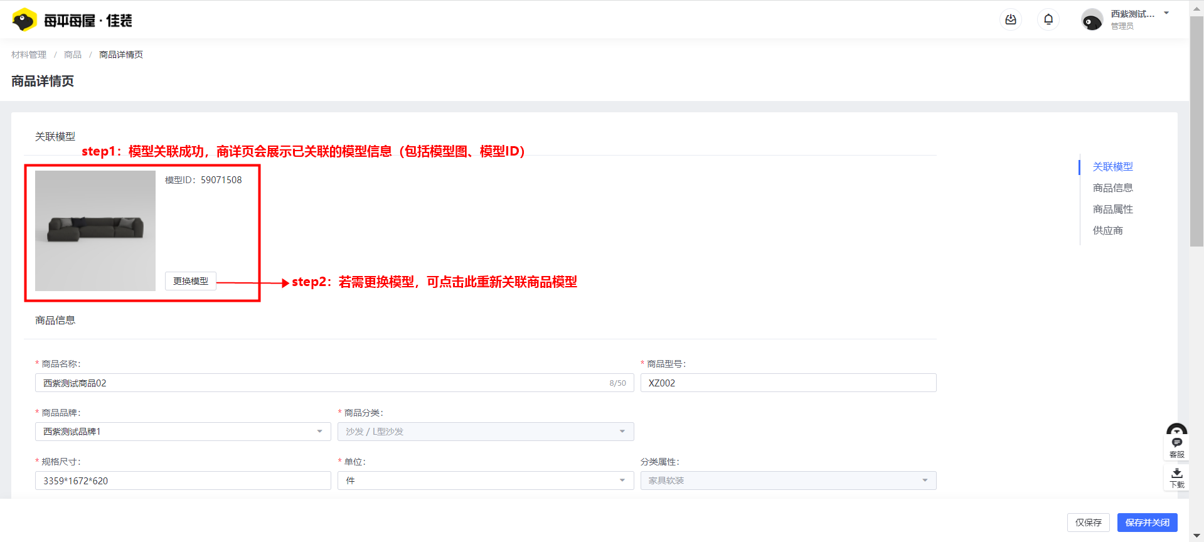Open the inbox tray icon in header
The width and height of the screenshot is (1204, 542).
[1011, 19]
